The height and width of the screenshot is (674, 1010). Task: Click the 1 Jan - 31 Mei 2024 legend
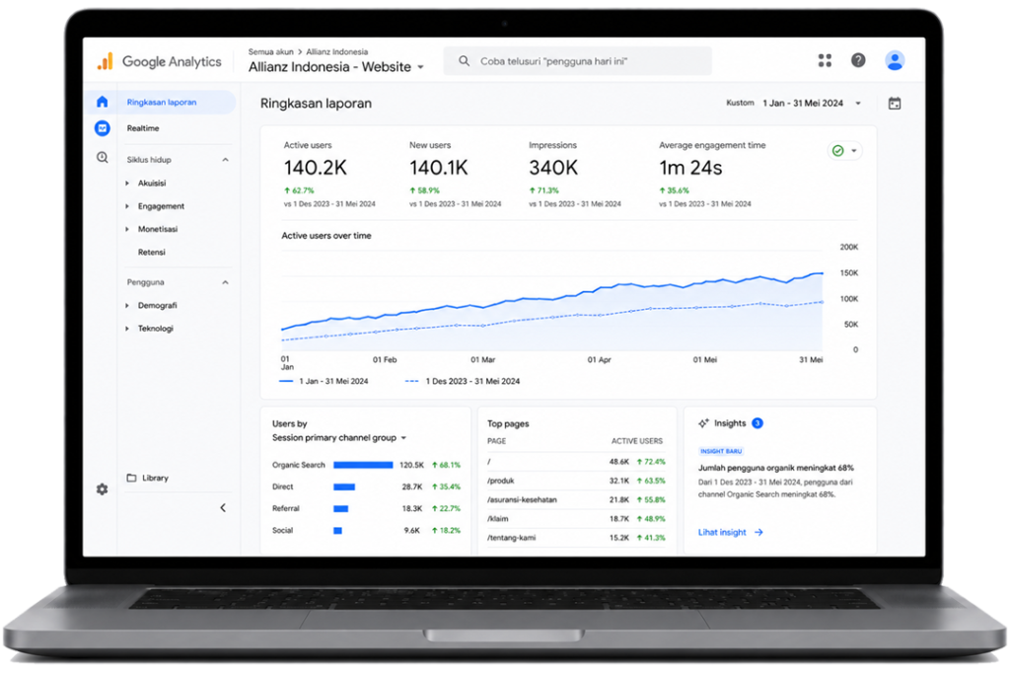(x=324, y=381)
